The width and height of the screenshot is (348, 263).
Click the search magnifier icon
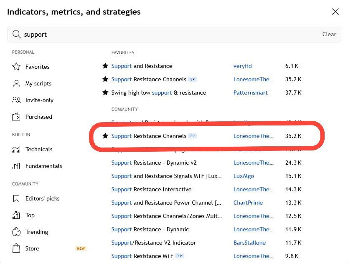pos(16,34)
